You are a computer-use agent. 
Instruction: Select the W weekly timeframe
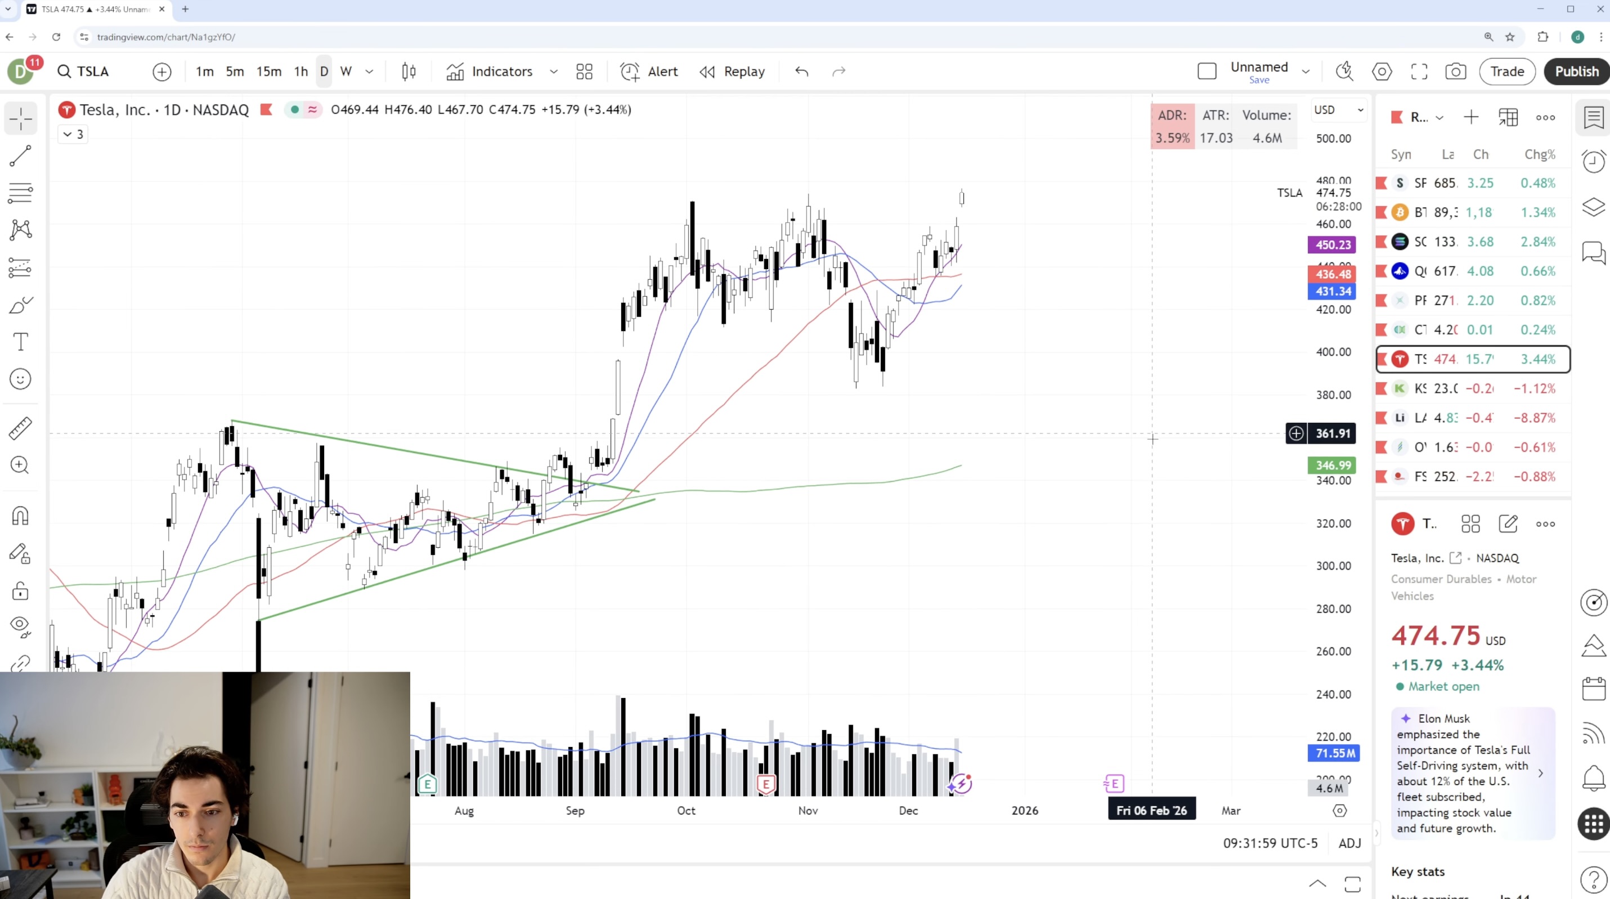click(346, 72)
